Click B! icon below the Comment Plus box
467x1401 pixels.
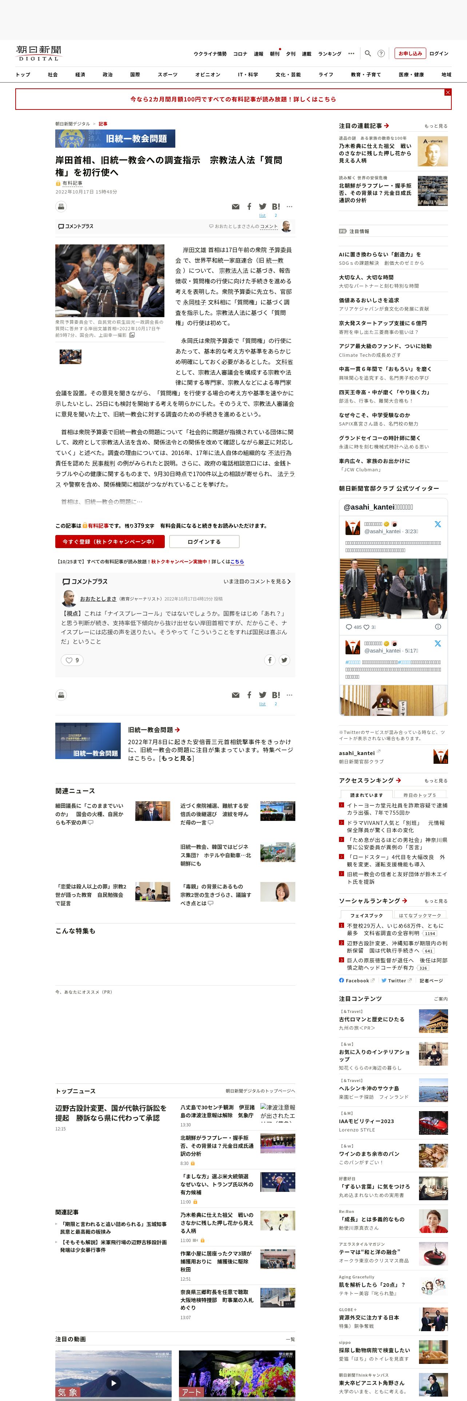click(276, 695)
